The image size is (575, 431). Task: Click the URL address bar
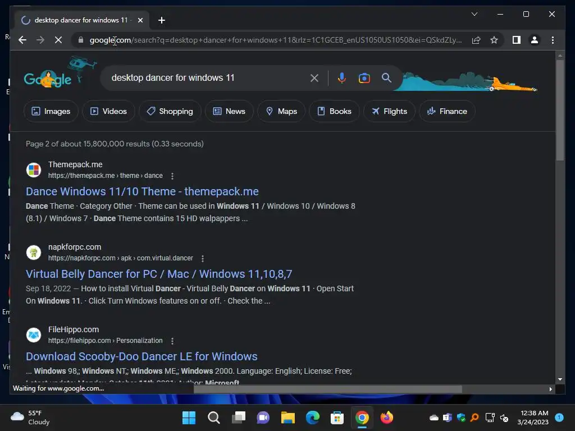tap(275, 40)
